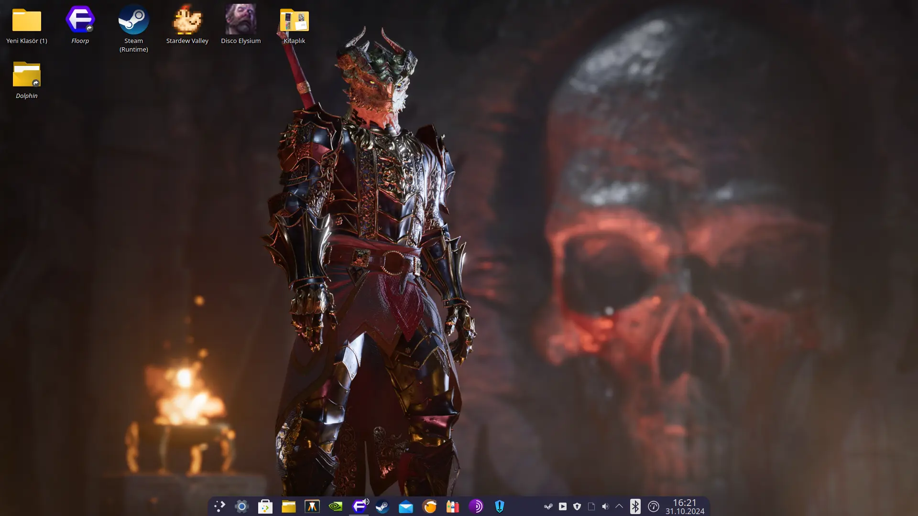Open the shield security tray icon
The width and height of the screenshot is (918, 516).
click(577, 506)
